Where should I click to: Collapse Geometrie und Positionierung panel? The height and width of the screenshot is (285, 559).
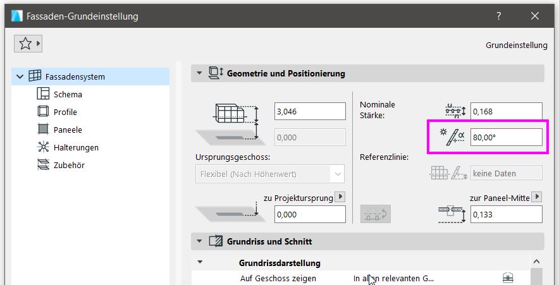[x=200, y=73]
